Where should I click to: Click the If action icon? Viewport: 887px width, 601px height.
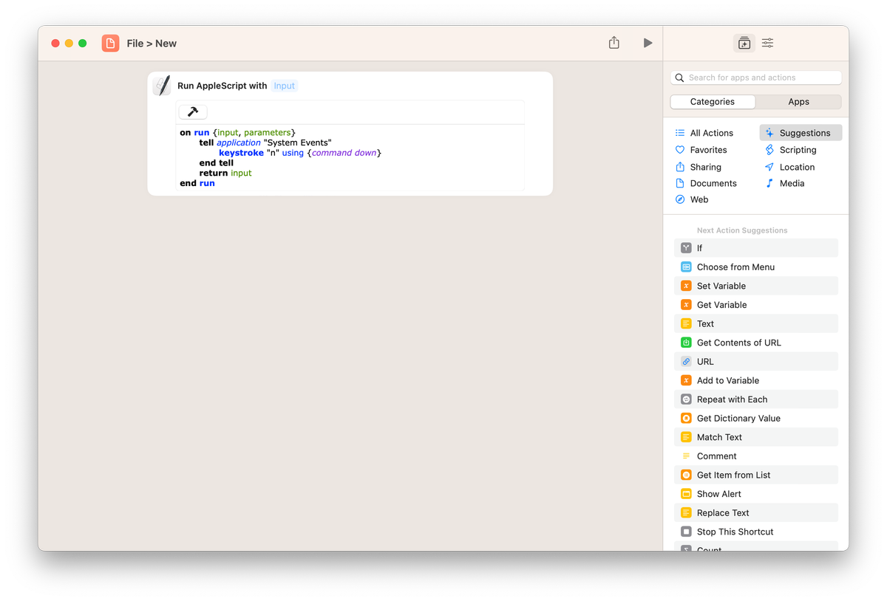(x=686, y=248)
